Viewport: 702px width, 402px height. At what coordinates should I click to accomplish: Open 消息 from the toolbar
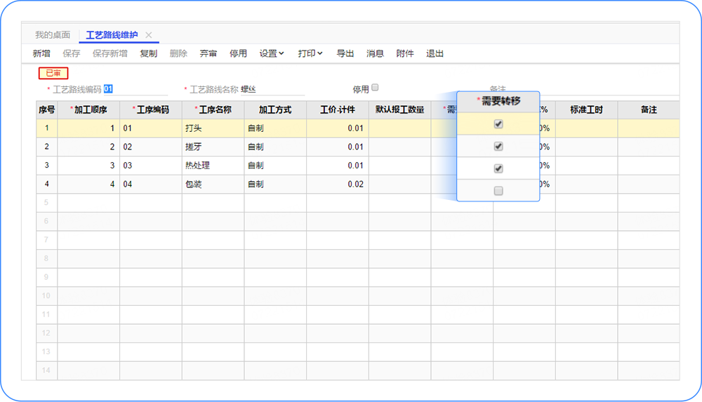pyautogui.click(x=375, y=54)
